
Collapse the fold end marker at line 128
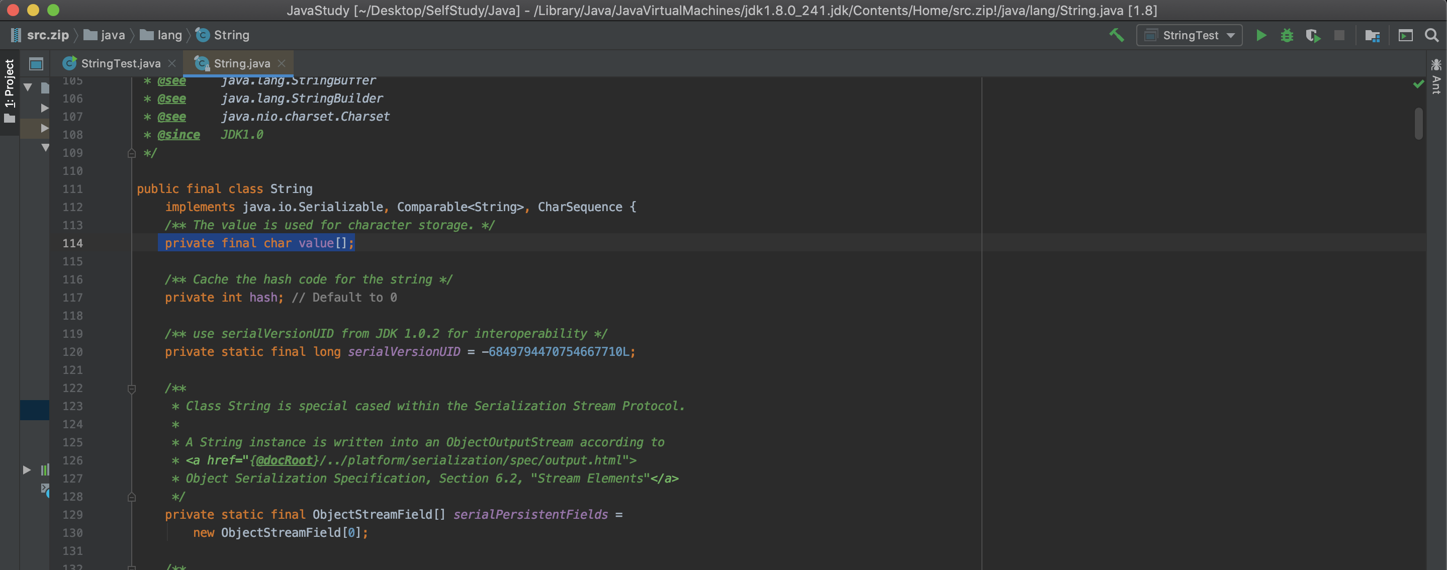tap(131, 497)
